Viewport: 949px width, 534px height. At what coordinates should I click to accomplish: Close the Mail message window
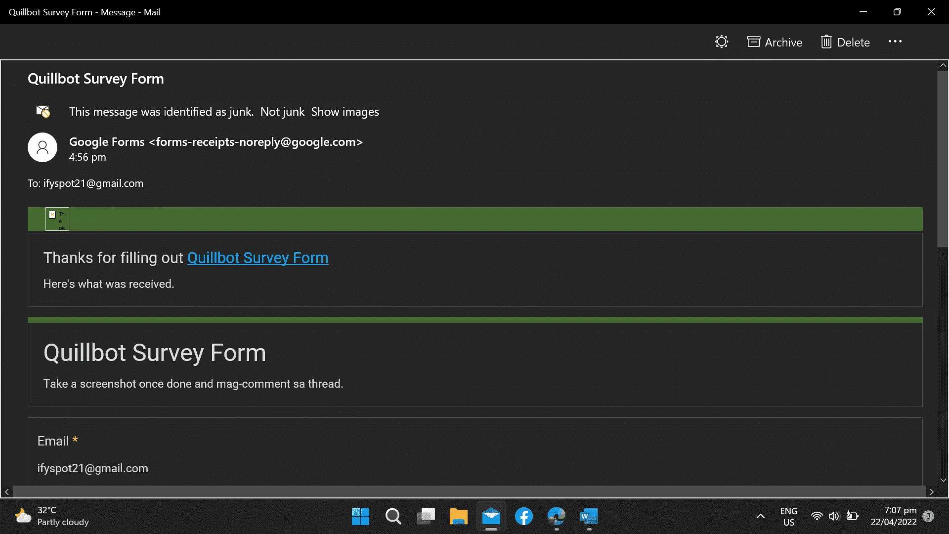[x=931, y=12]
